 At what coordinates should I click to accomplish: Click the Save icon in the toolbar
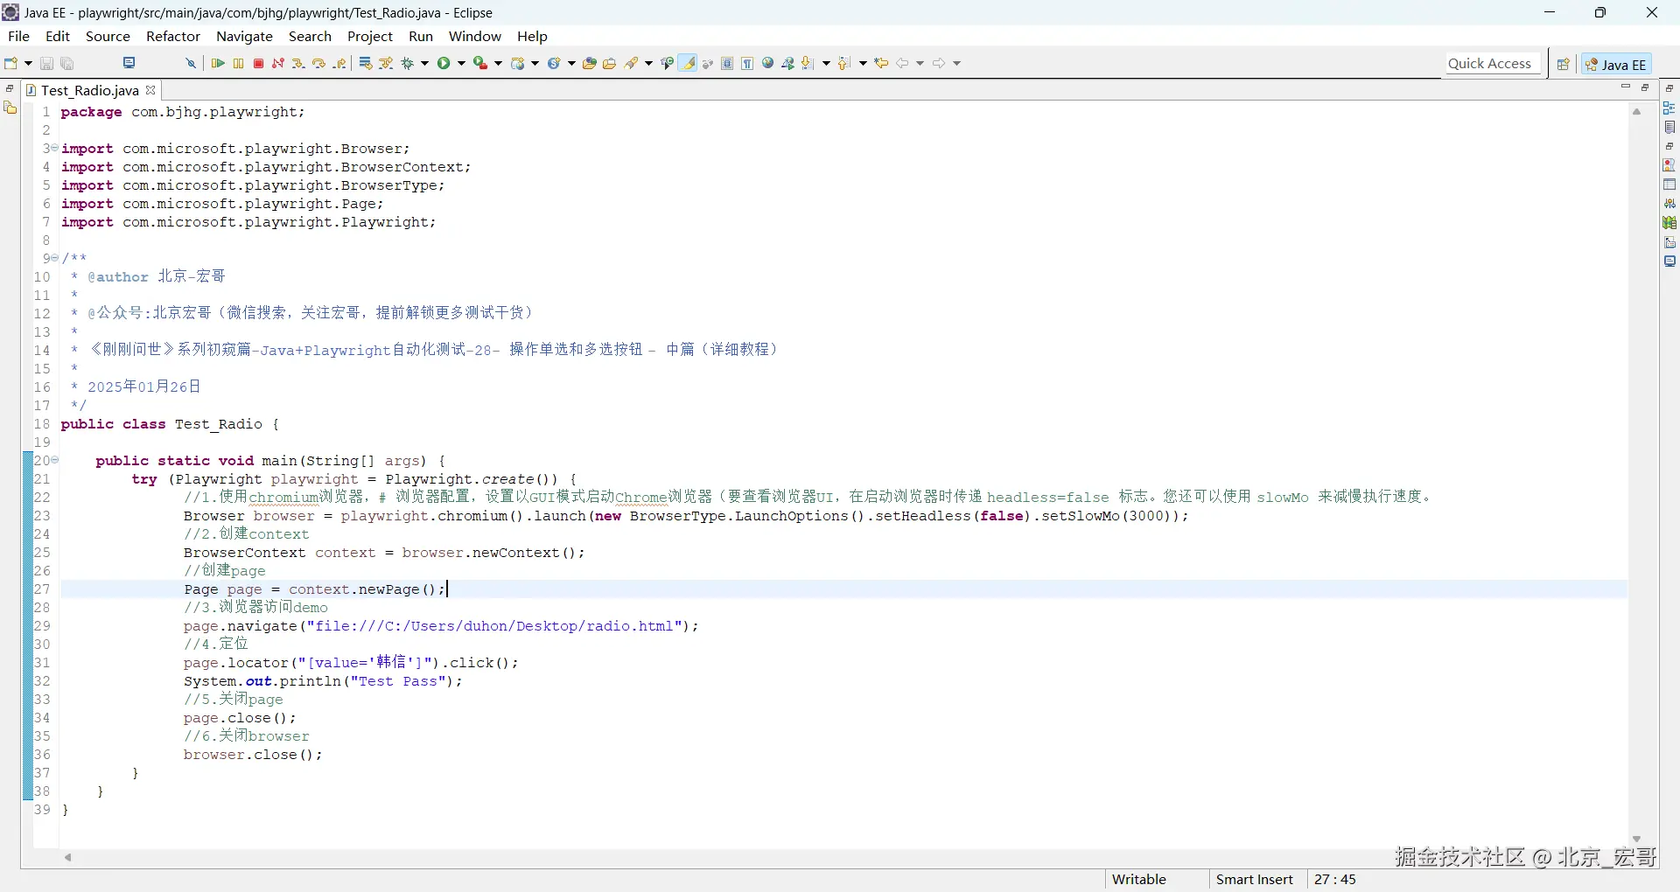(47, 63)
